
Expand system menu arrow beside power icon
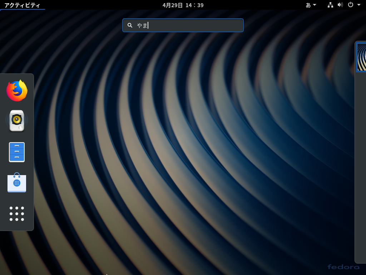[x=359, y=5]
